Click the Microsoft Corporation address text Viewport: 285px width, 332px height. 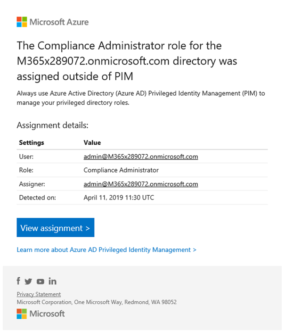97,302
